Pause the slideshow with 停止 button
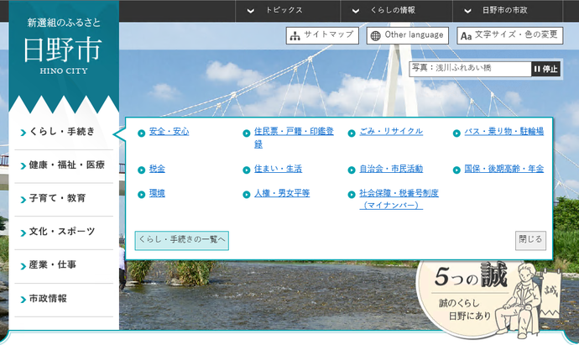579x345 pixels. 545,69
